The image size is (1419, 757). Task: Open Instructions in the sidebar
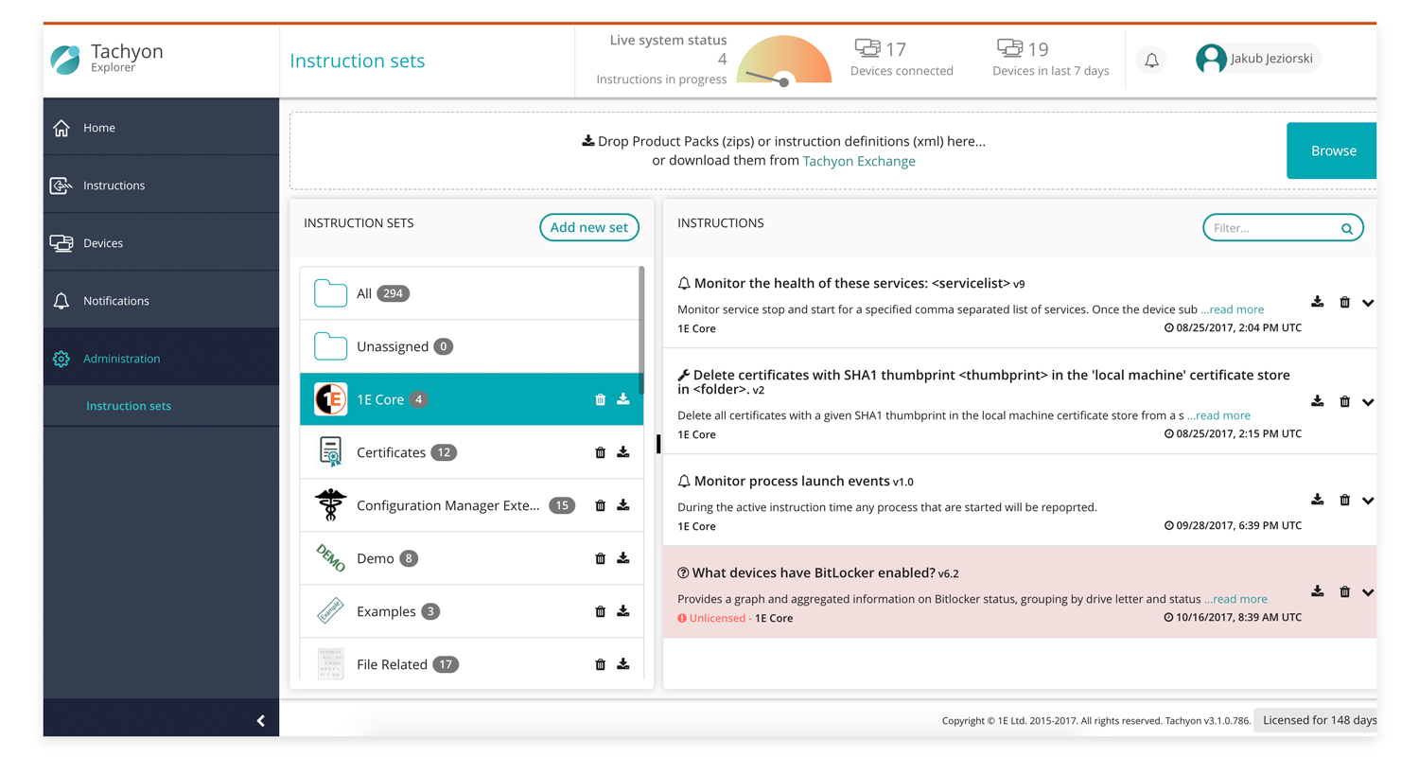161,185
